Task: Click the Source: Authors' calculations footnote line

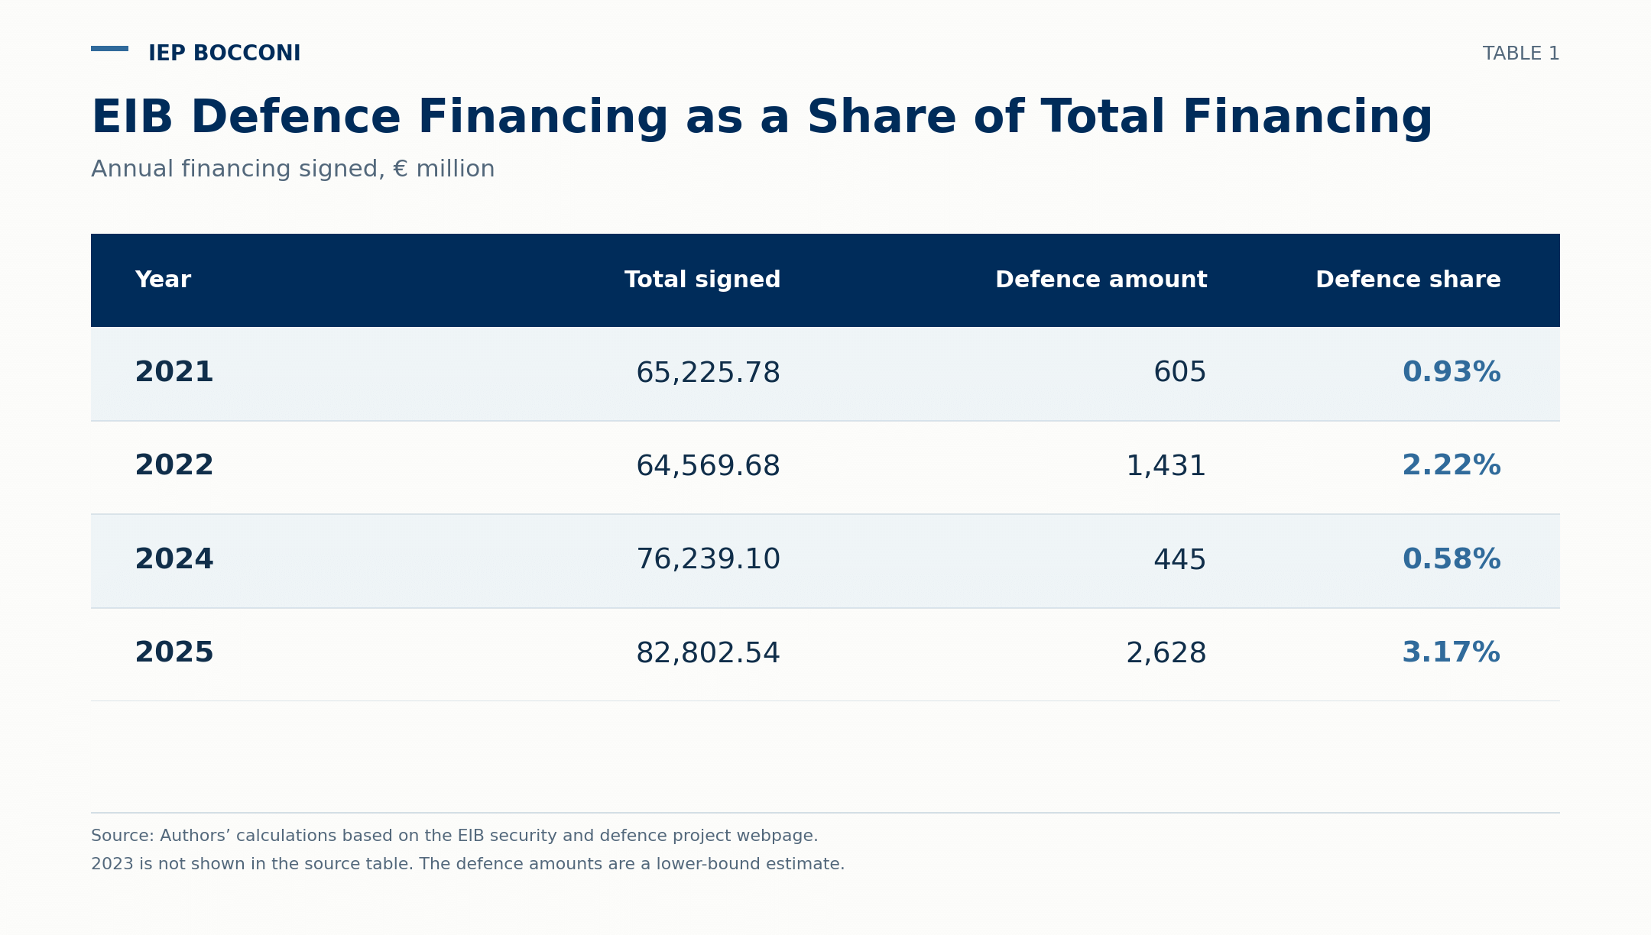Action: click(455, 836)
